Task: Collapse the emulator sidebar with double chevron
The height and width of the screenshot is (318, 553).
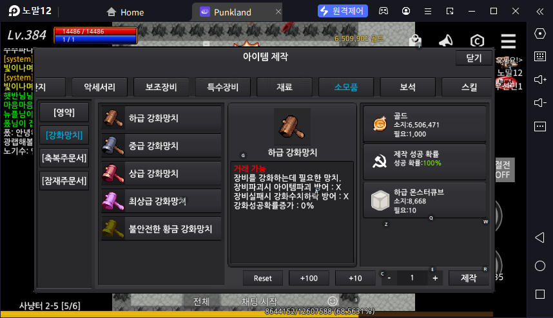Action: tap(540, 12)
